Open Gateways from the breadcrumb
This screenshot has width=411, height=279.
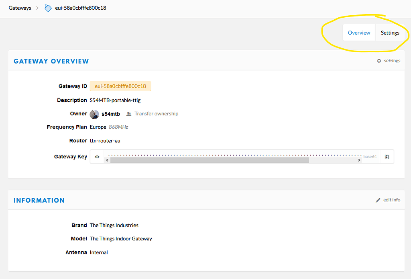coord(20,8)
